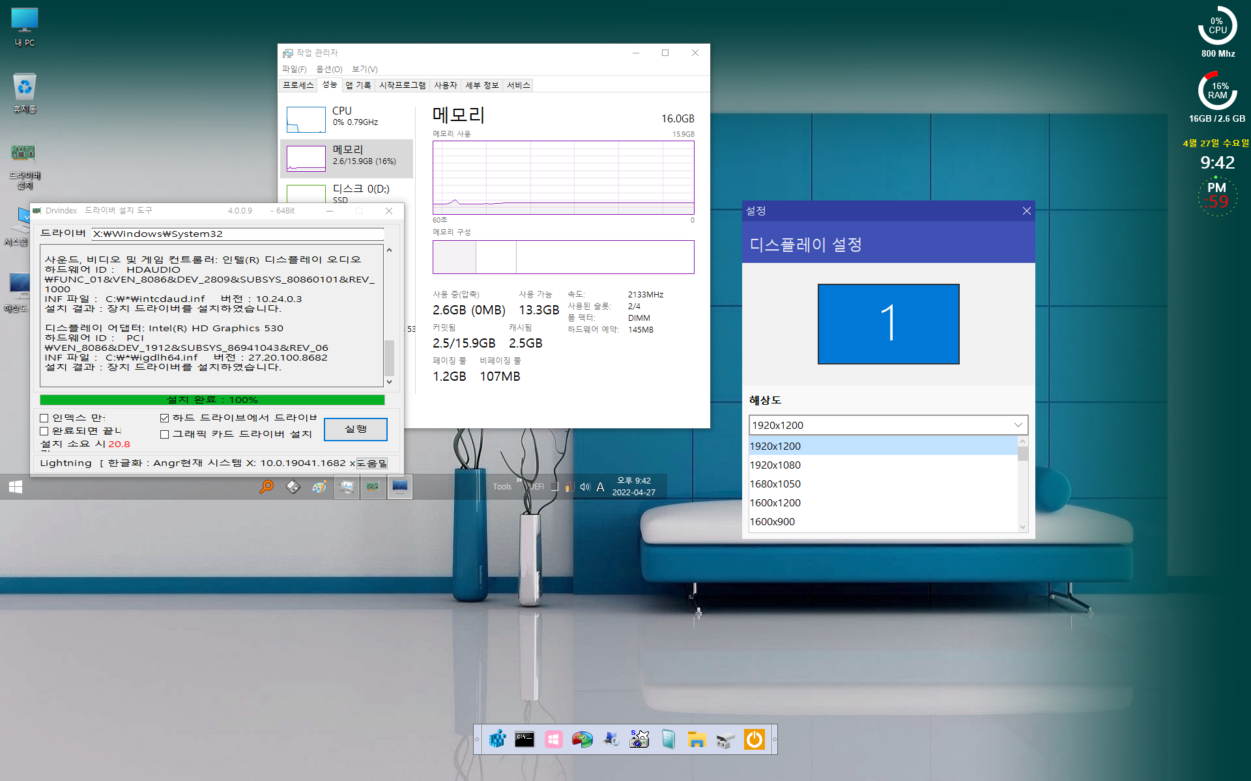Click driver log scrollbar down arrow

(x=389, y=382)
